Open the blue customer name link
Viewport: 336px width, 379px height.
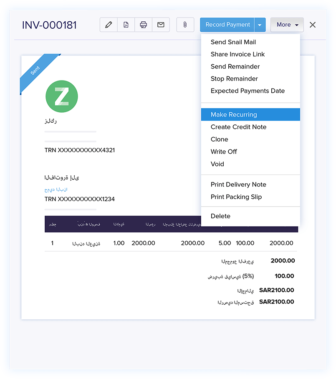56,189
